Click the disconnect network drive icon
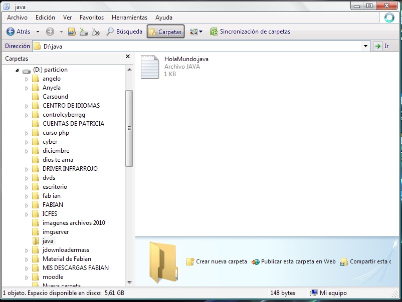402x302 pixels. [x=96, y=32]
